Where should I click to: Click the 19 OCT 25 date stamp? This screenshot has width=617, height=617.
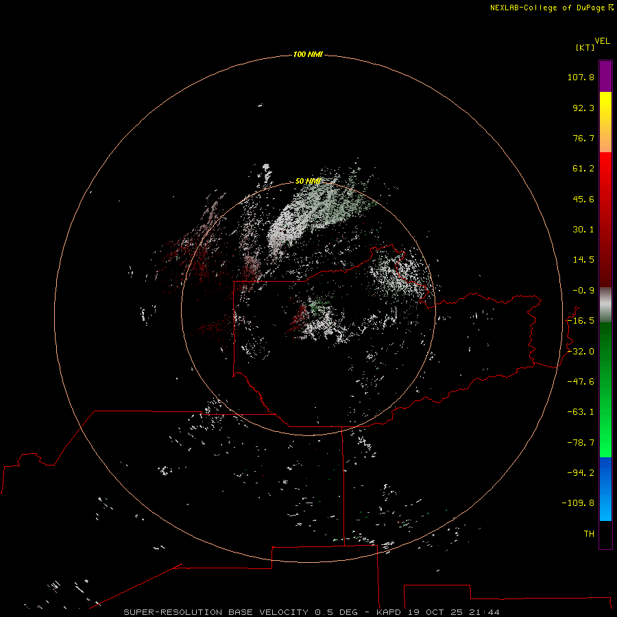436,612
